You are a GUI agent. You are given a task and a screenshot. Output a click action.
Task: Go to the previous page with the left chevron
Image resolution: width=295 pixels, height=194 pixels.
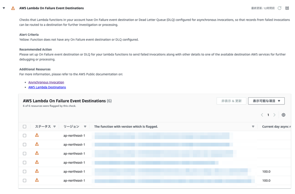tap(262, 114)
